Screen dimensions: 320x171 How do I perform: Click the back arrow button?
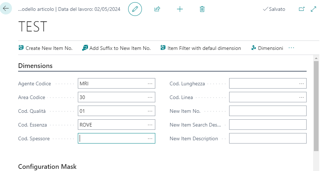(x=6, y=9)
